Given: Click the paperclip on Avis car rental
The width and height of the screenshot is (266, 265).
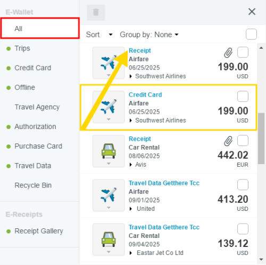Looking at the screenshot, I should tap(228, 141).
